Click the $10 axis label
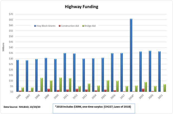Viewport: 173px width, 114px height. (11, 81)
